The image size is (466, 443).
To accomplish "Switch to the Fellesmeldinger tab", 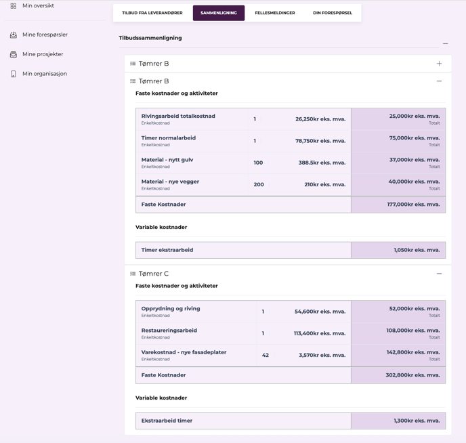I will (x=274, y=13).
